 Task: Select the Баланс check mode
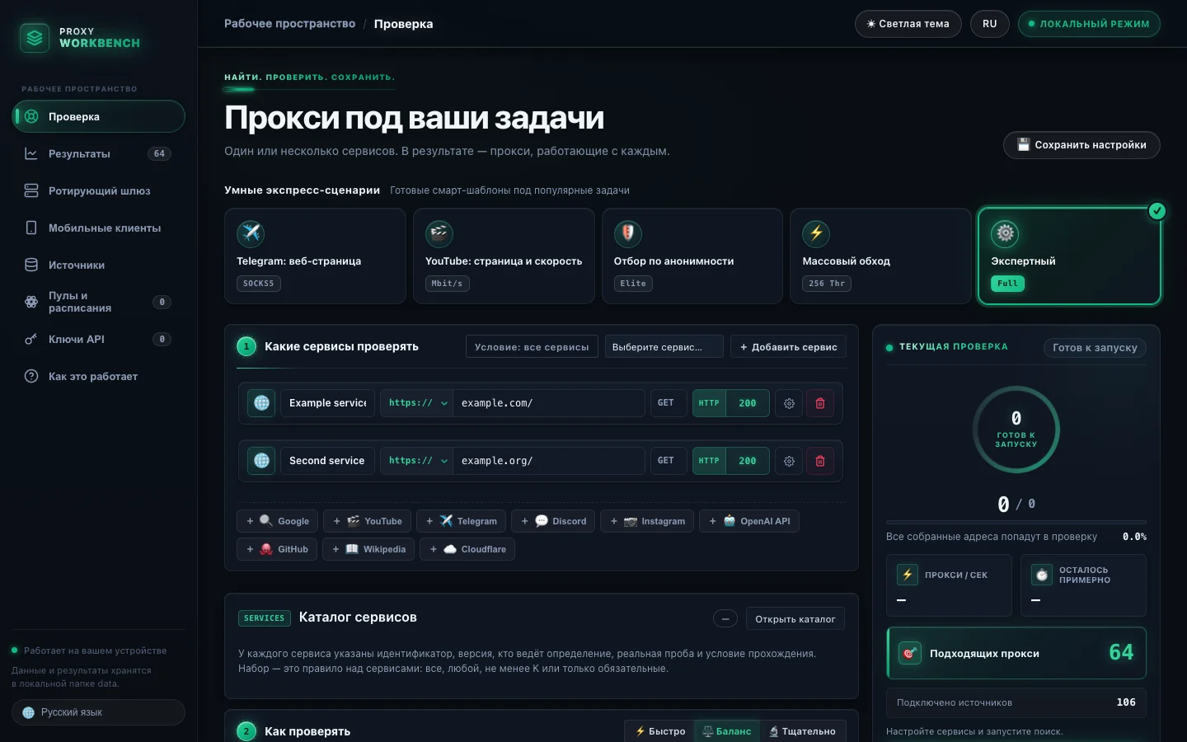pyautogui.click(x=727, y=731)
